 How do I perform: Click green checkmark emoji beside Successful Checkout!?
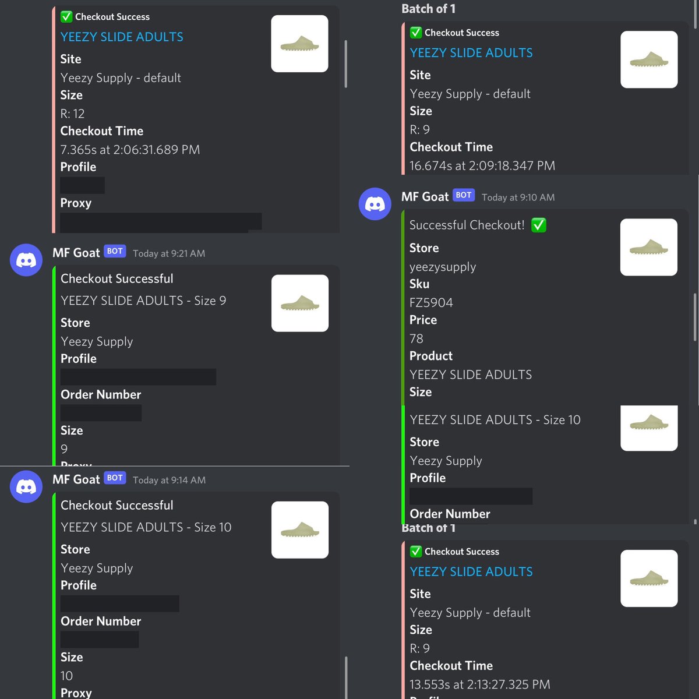pos(539,225)
